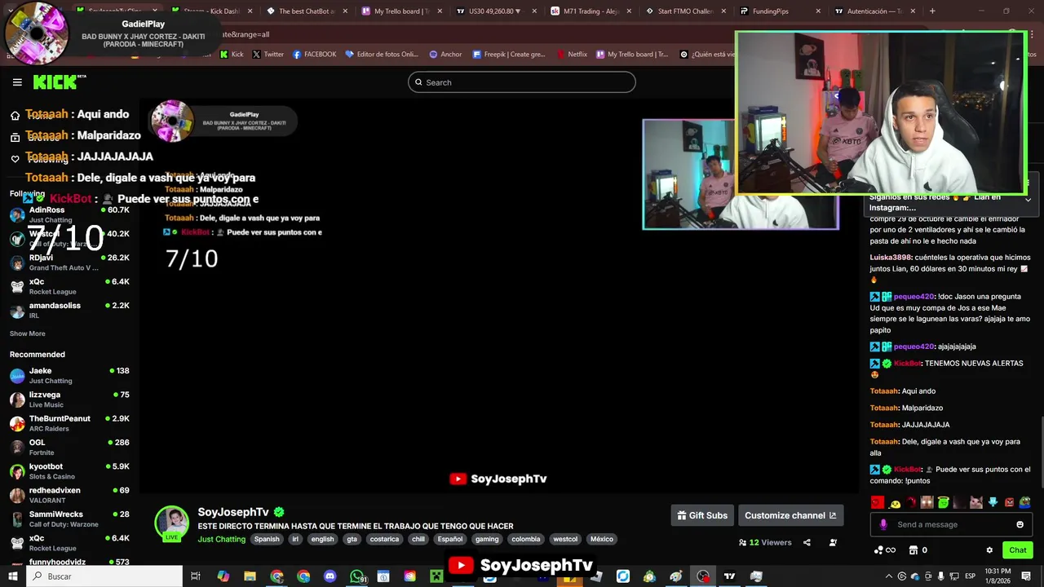Open a new browser tab
This screenshot has width=1044, height=587.
[x=932, y=11]
